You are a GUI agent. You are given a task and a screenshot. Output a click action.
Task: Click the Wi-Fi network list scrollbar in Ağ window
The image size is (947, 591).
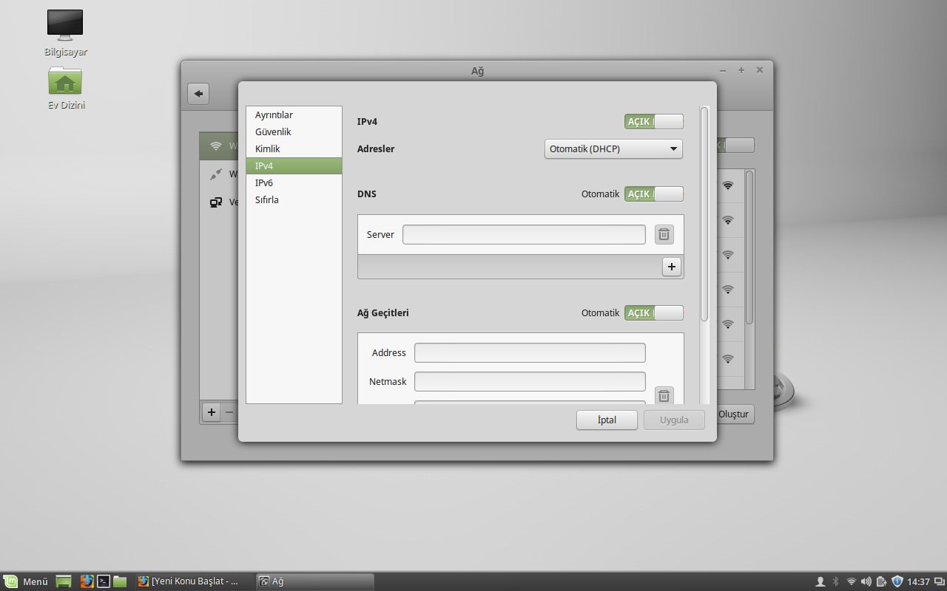tap(749, 247)
